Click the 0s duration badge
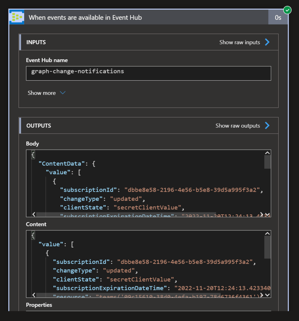 [278, 18]
